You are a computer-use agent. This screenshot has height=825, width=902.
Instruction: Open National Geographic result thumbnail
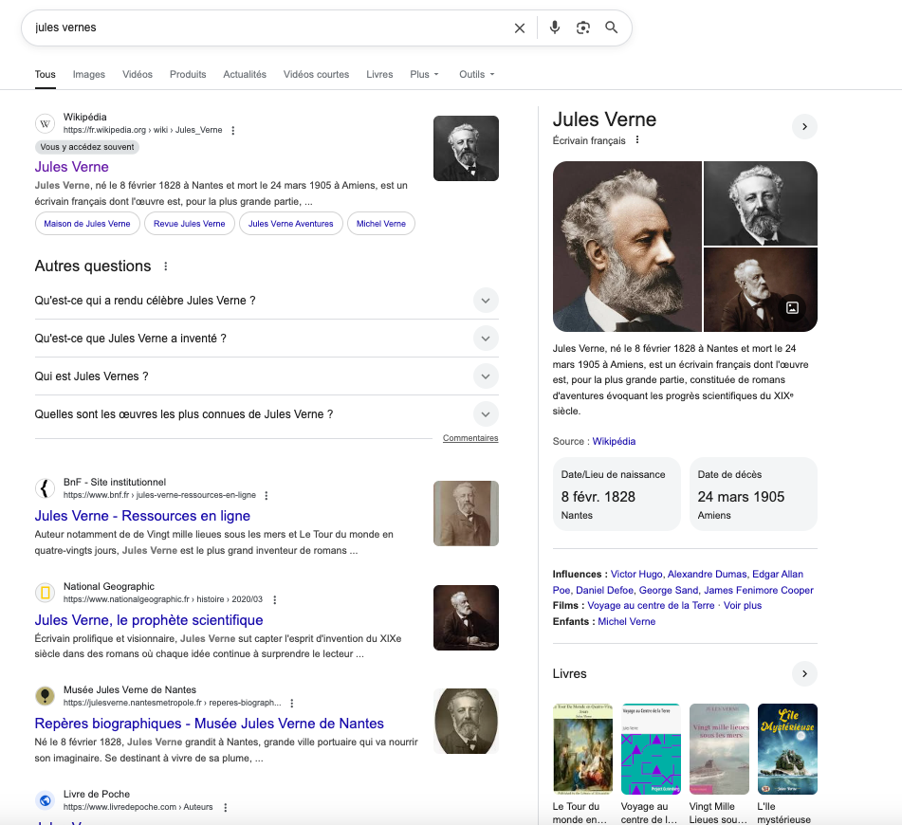tap(466, 618)
